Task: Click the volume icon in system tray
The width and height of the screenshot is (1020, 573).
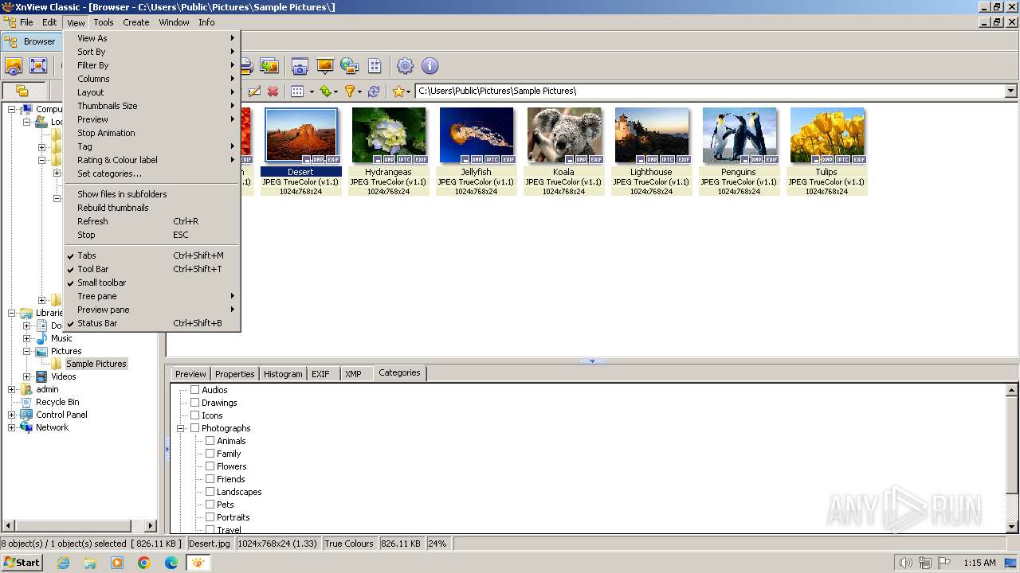Action: [x=905, y=563]
